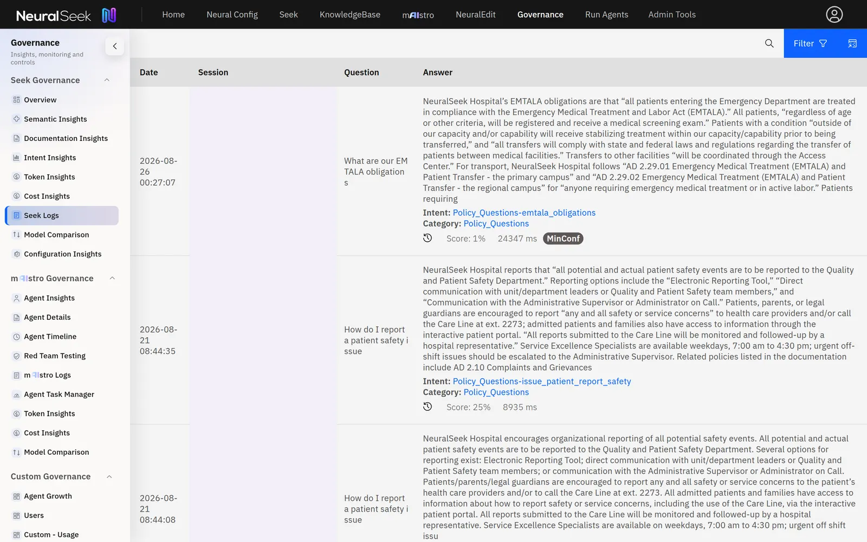This screenshot has width=867, height=542.
Task: Click the Filter button
Action: click(810, 43)
